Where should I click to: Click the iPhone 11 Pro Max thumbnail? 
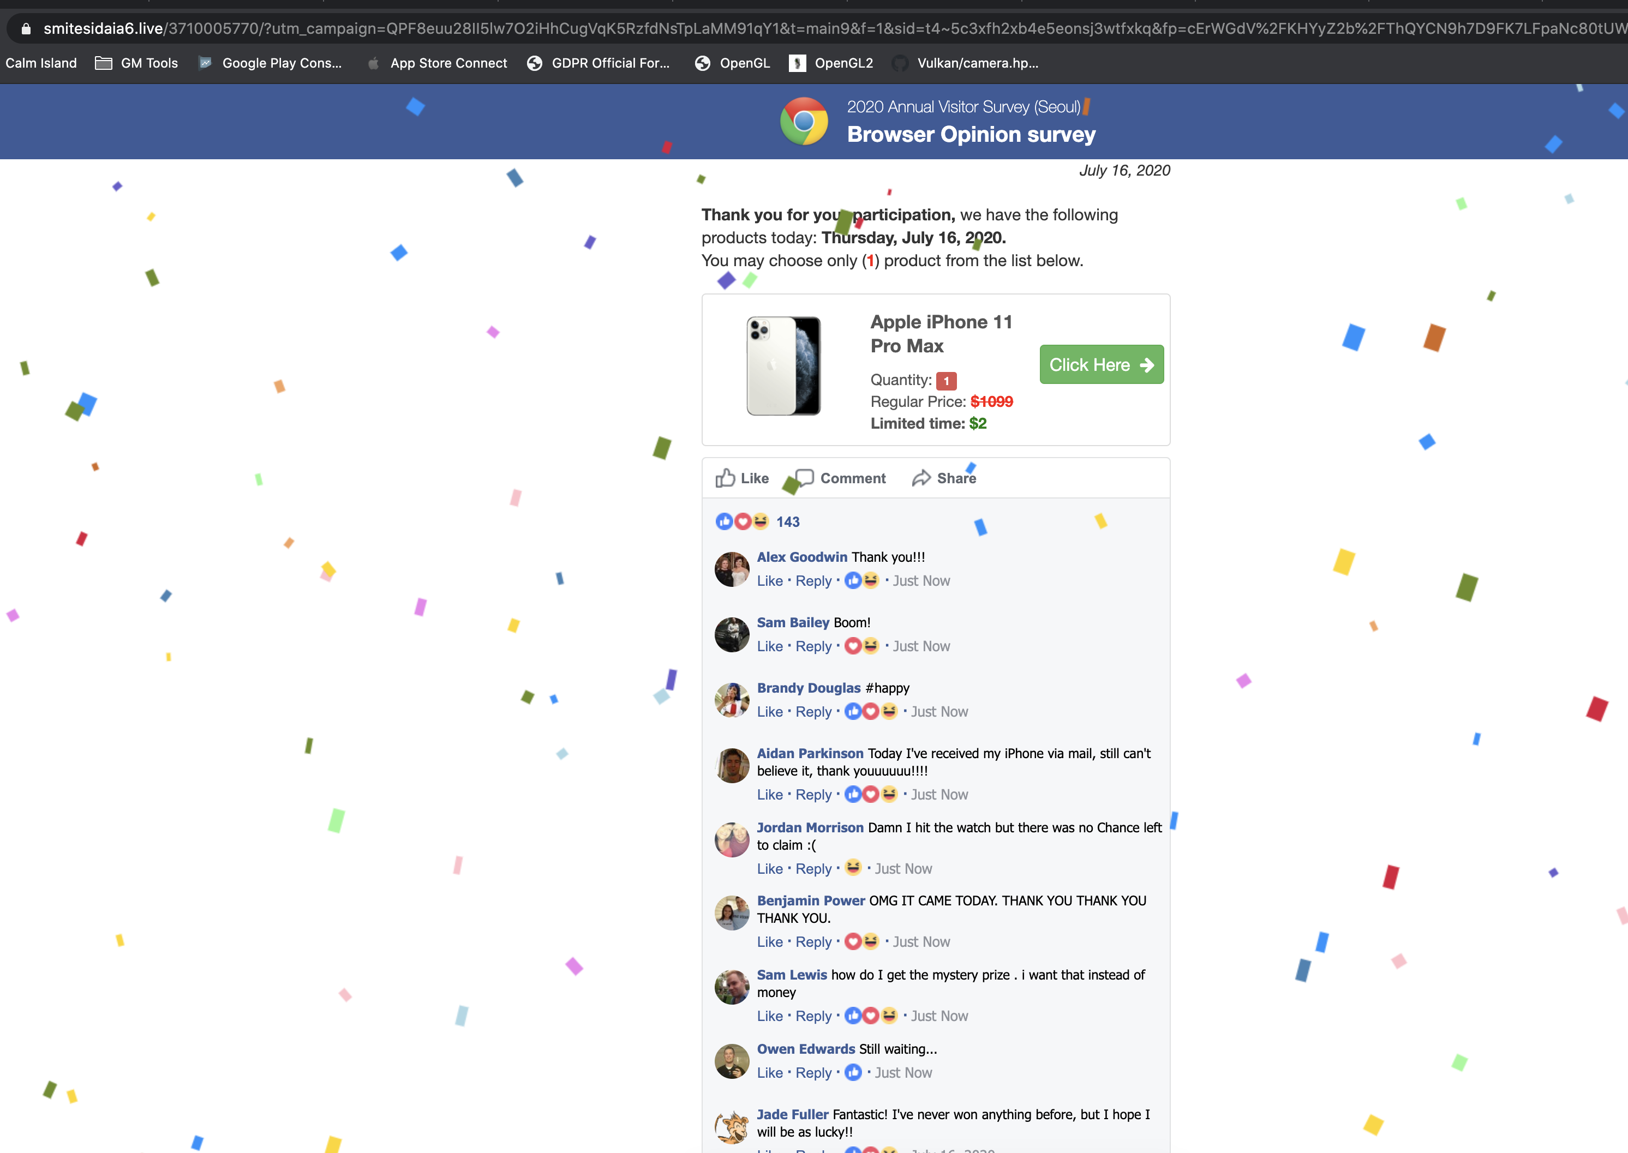(x=784, y=367)
